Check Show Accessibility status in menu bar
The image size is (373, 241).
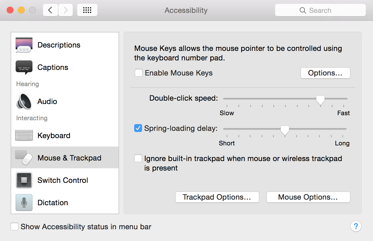[x=15, y=226]
